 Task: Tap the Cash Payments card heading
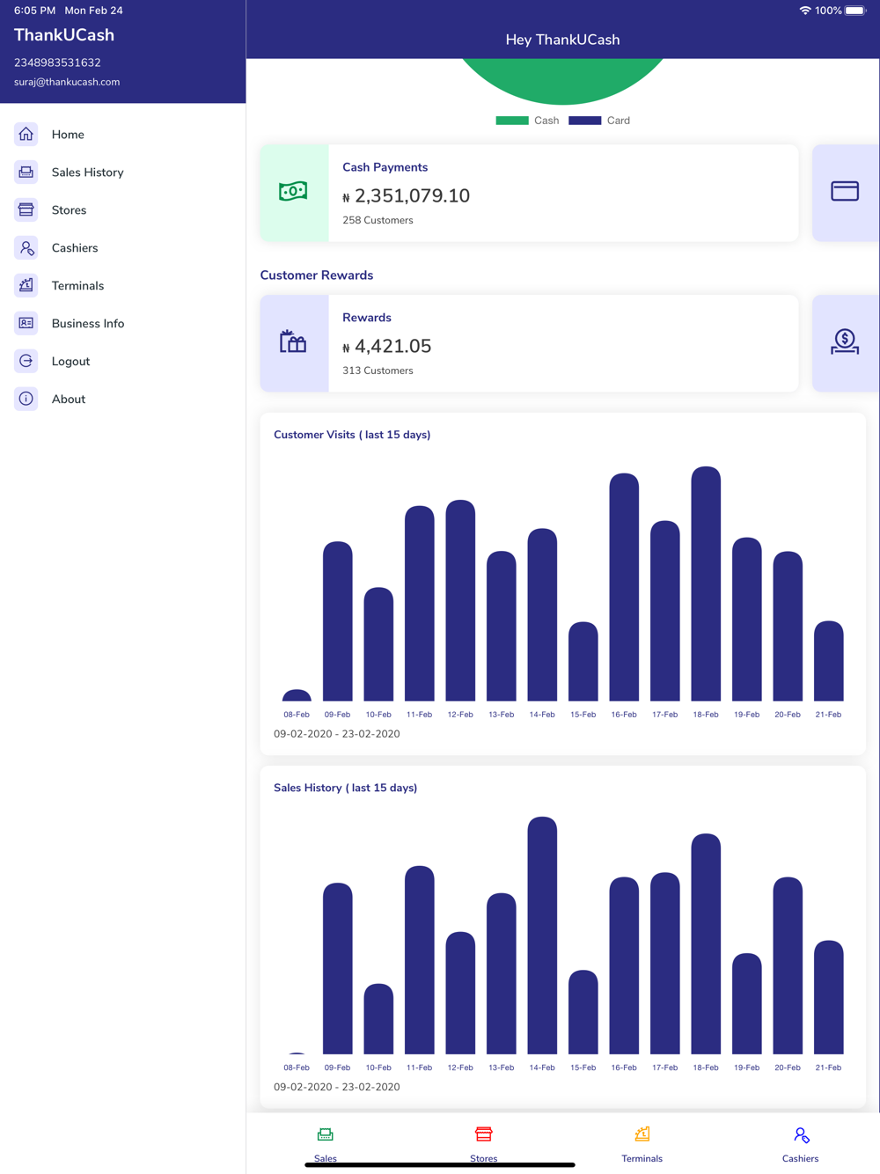[385, 167]
